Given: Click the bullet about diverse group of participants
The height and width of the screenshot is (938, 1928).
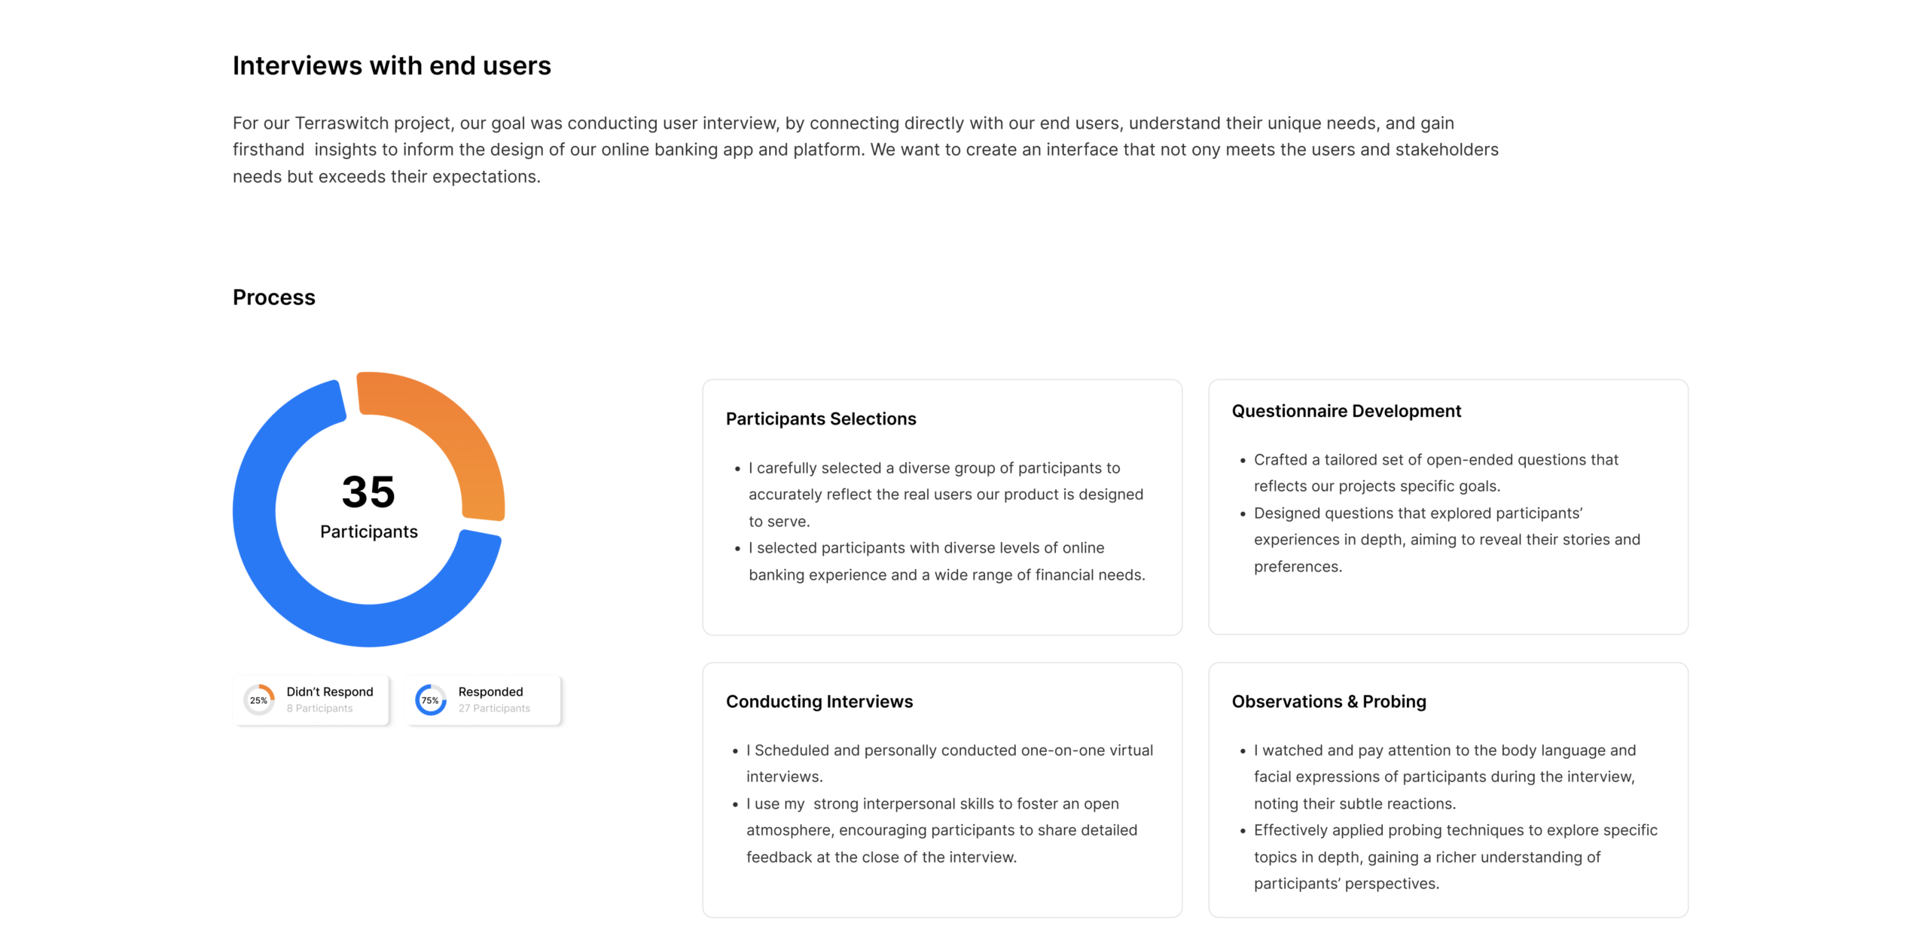Looking at the screenshot, I should [x=945, y=495].
